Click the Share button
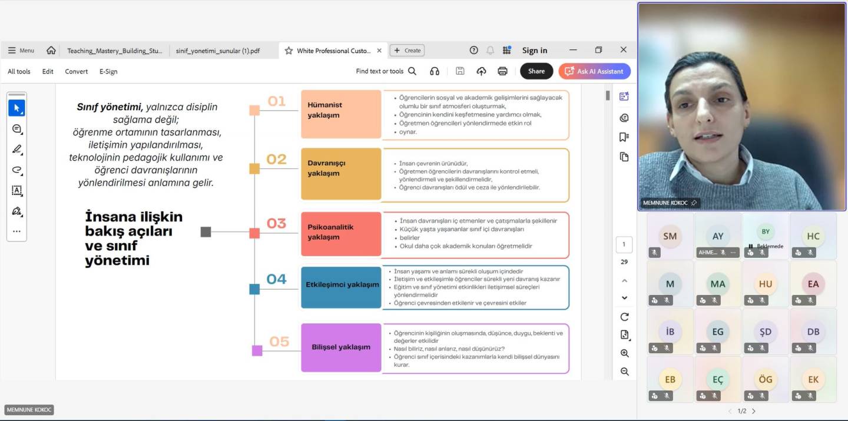The height and width of the screenshot is (421, 848). [536, 71]
